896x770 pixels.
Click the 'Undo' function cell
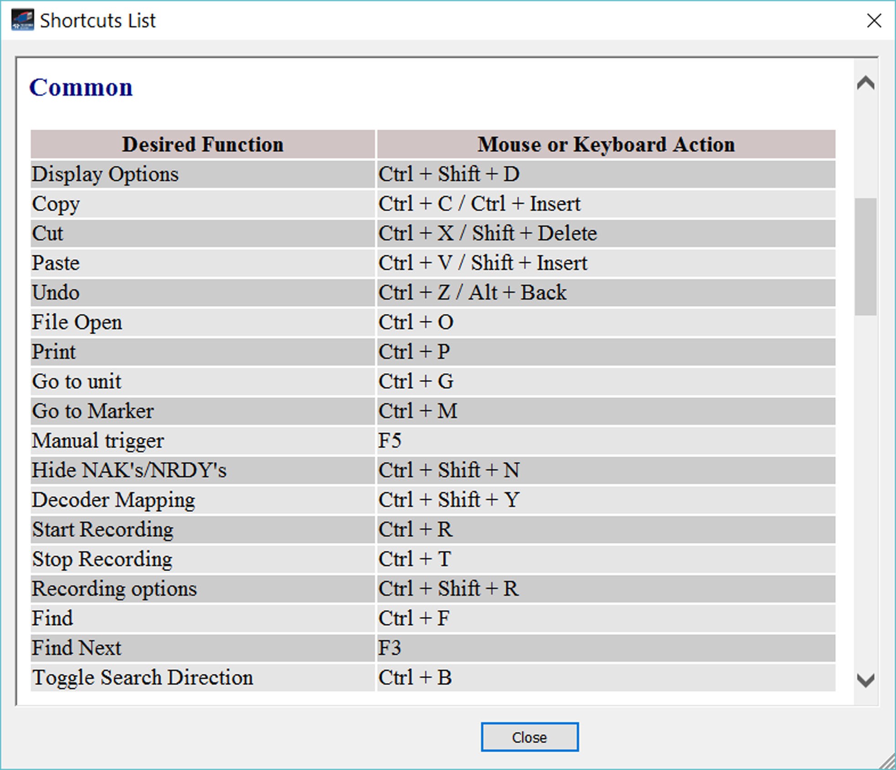pyautogui.click(x=203, y=293)
